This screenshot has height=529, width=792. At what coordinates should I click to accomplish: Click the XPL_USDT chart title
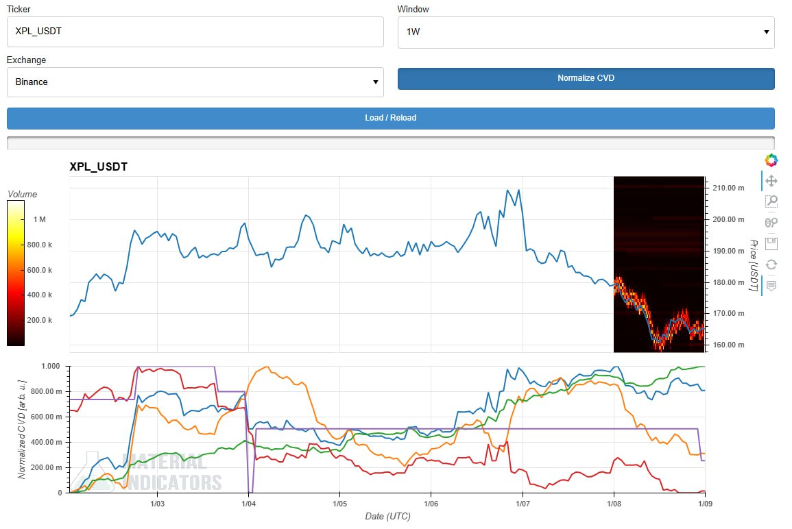tap(98, 167)
